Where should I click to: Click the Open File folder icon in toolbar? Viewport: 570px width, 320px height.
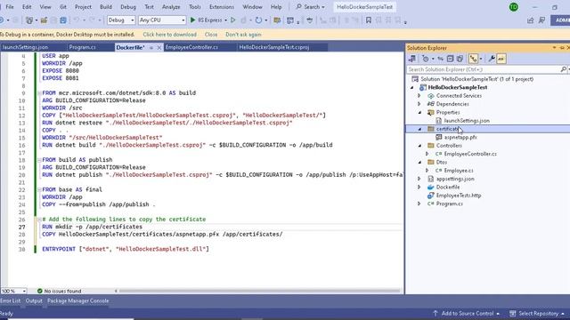pyautogui.click(x=44, y=20)
